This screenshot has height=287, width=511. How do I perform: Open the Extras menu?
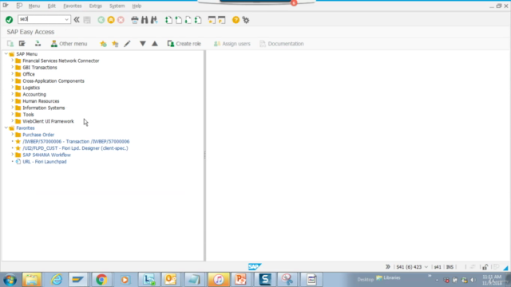pyautogui.click(x=96, y=6)
